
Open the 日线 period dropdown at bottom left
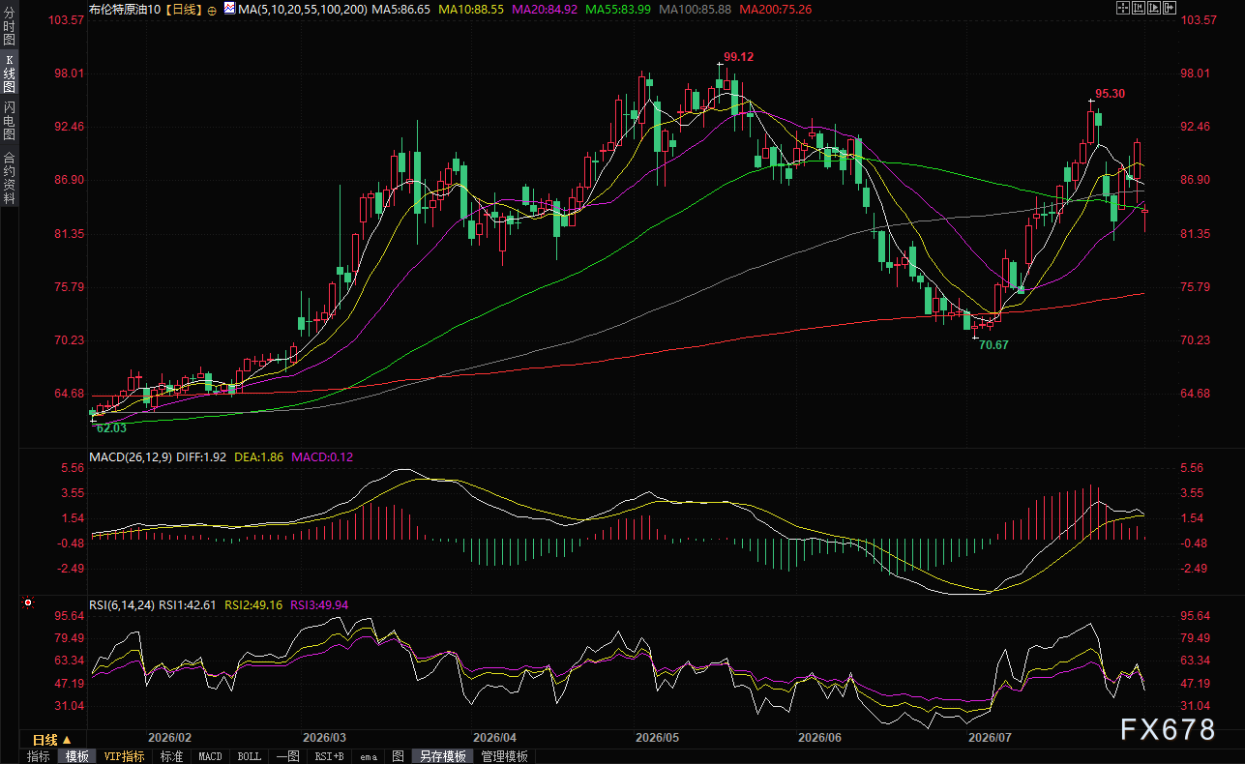[51, 740]
